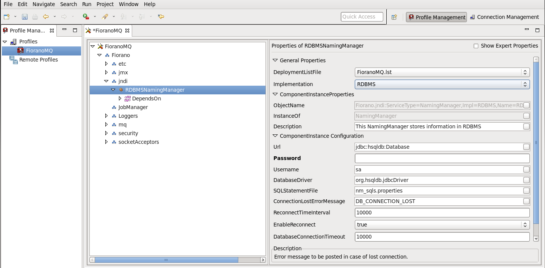Click the Save icon in toolbar
Viewport: 545px width, 268px height.
coord(25,17)
